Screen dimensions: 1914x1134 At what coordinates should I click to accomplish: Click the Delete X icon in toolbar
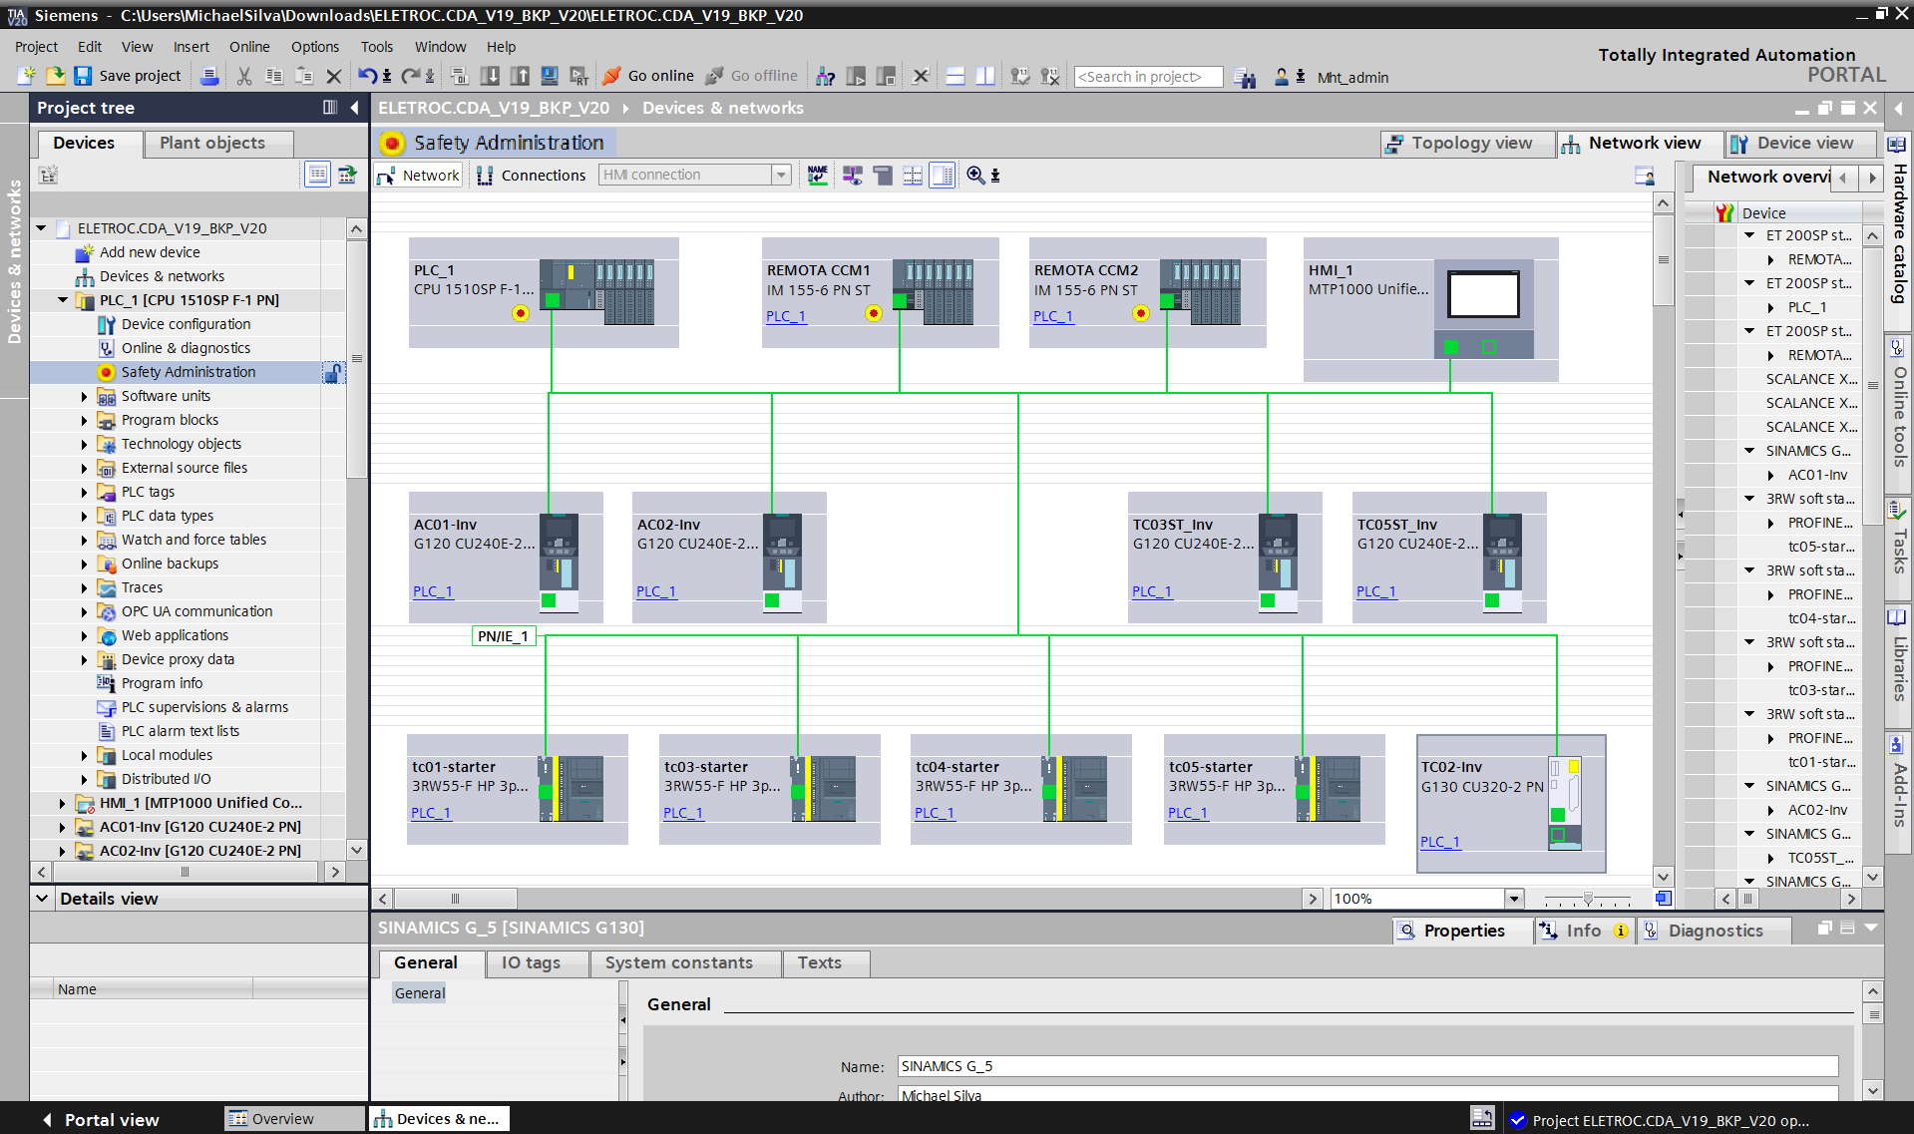tap(334, 76)
